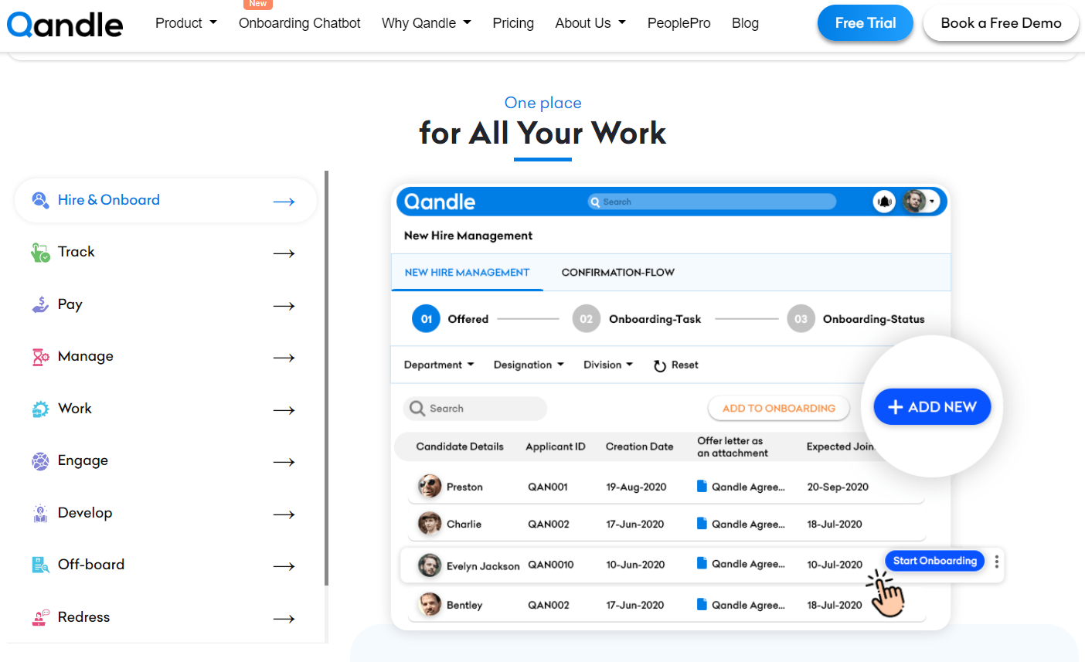The image size is (1085, 662).
Task: Click the Off-board icon in sidebar
Action: tap(40, 565)
